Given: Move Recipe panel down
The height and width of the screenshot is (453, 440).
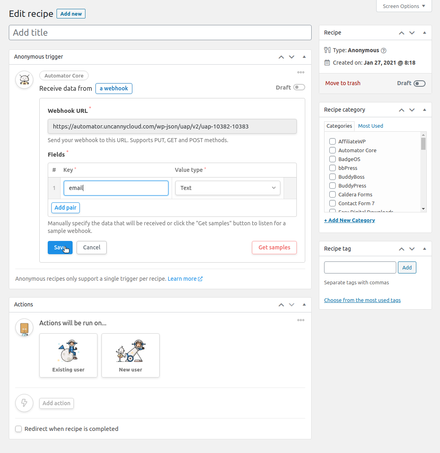Looking at the screenshot, I should click(412, 33).
